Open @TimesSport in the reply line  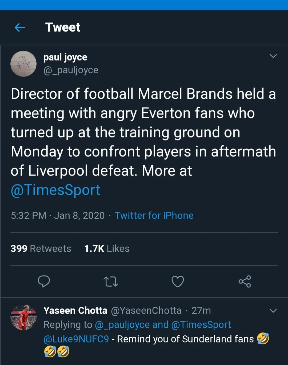(201, 325)
